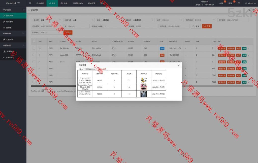Open 会员等级 in the sidebar
258x163 pixels.
pyautogui.click(x=10, y=22)
